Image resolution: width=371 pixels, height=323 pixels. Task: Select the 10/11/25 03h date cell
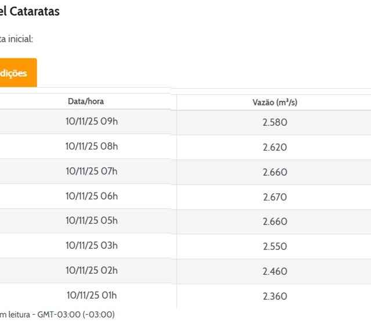click(92, 246)
